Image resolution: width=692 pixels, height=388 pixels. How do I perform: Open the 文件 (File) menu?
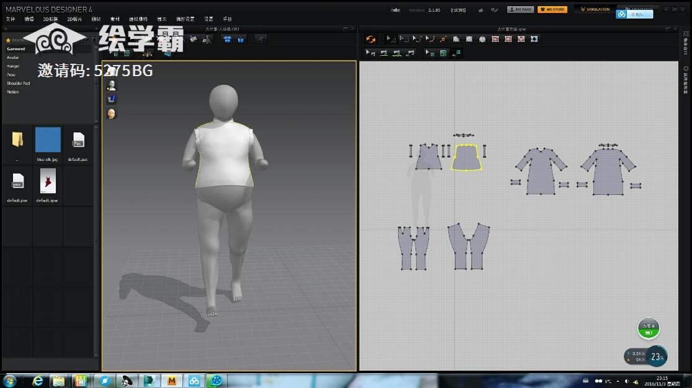point(11,19)
